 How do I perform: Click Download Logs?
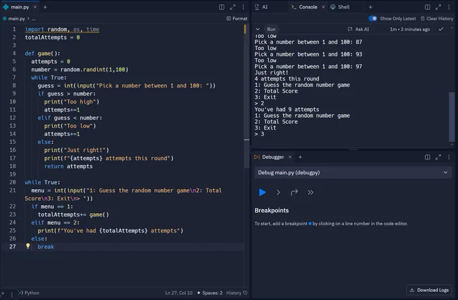point(429,290)
